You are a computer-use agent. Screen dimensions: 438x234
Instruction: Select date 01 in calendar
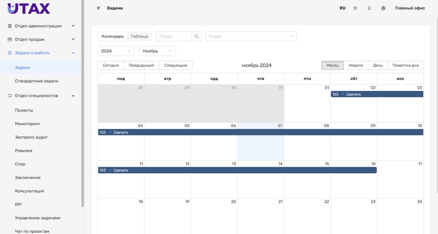327,88
